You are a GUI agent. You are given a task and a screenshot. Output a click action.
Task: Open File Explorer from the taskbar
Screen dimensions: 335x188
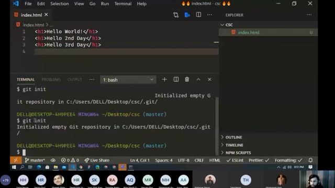[x=55, y=167]
